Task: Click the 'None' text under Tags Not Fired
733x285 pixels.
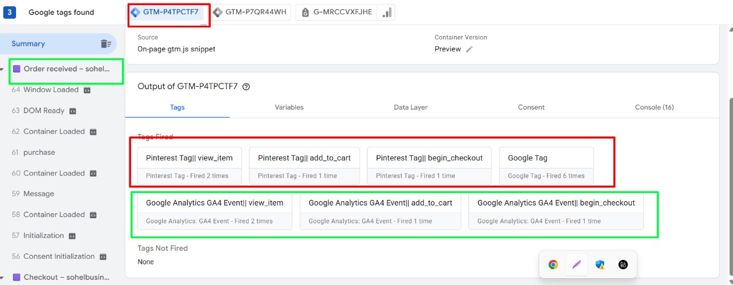Action: coord(145,262)
